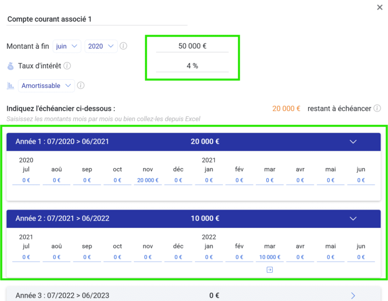Expand the Année 3 section

pyautogui.click(x=353, y=295)
